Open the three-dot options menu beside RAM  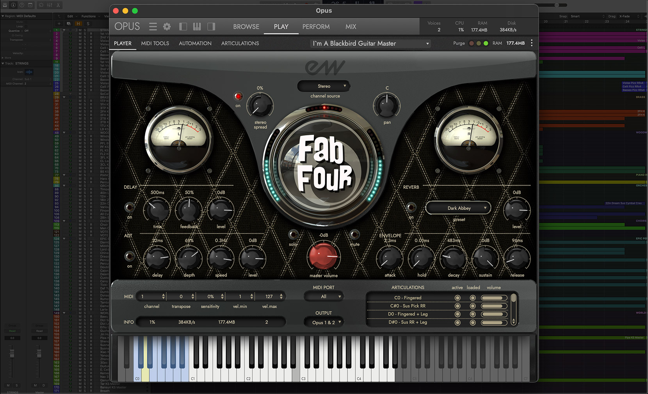click(x=532, y=43)
